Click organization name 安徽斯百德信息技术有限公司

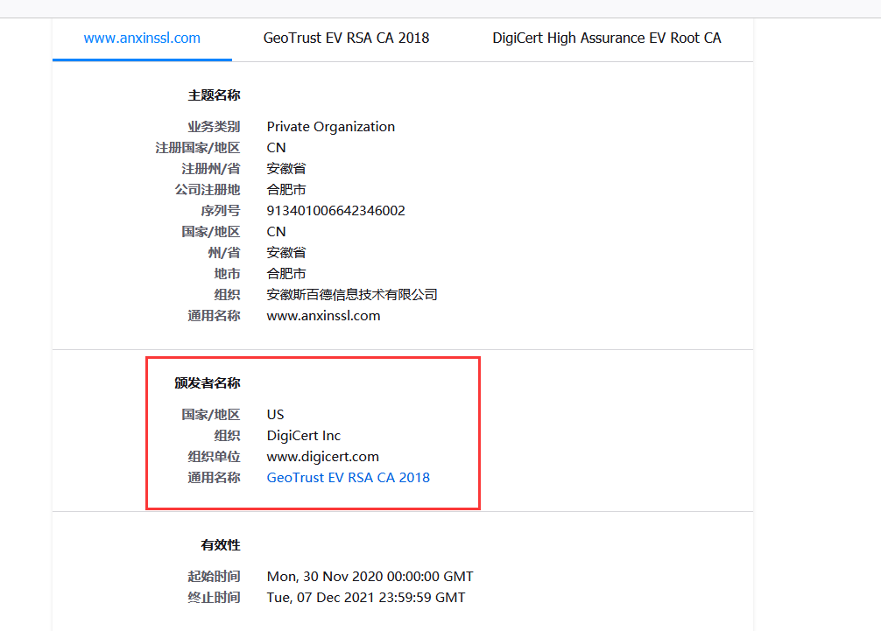351,295
